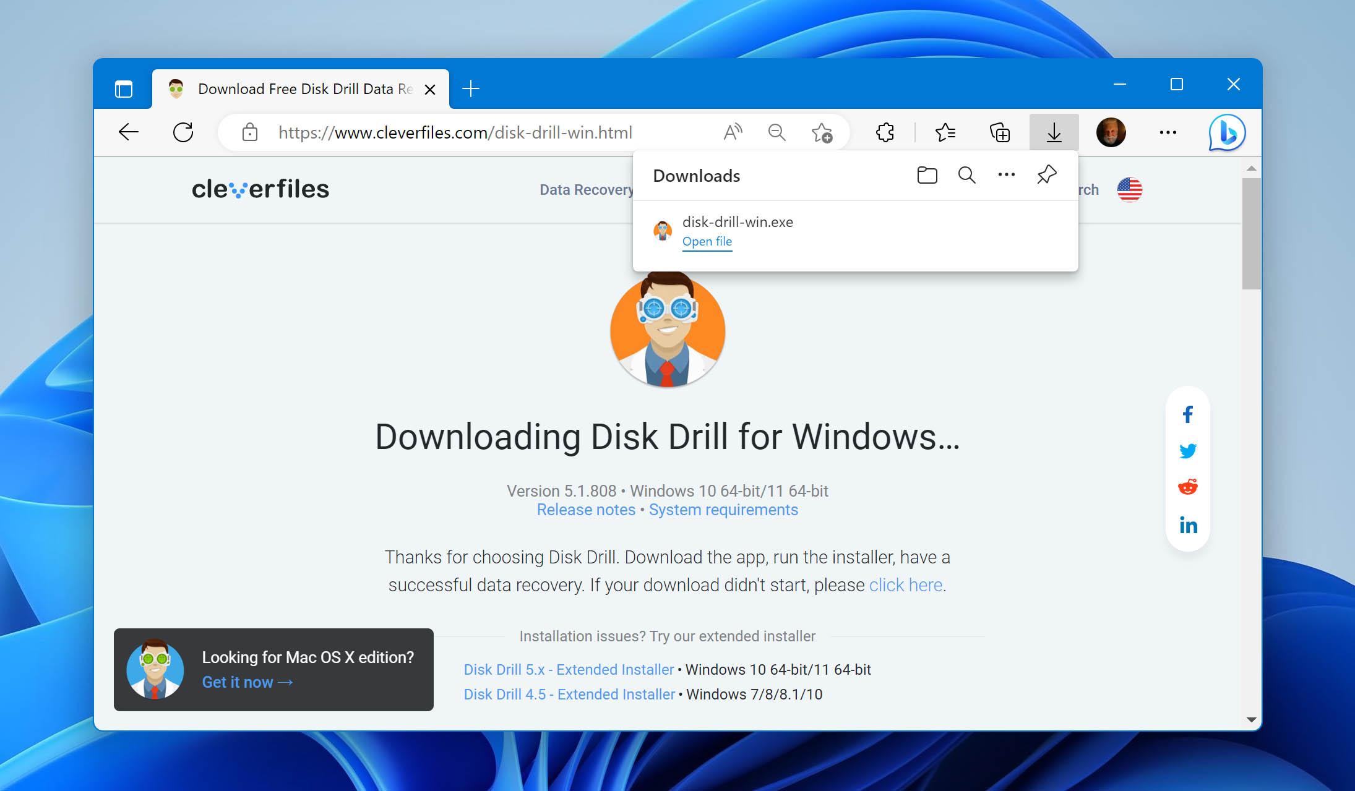Click the 'click here' download link
1355x791 pixels.
coord(906,585)
